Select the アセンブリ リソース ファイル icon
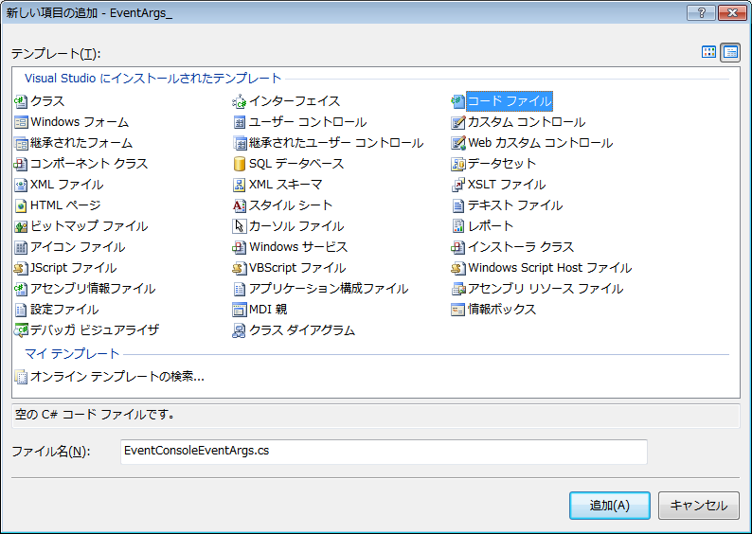752x534 pixels. 457,289
